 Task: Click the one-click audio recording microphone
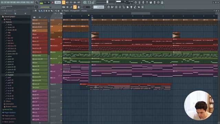tap(143, 2)
